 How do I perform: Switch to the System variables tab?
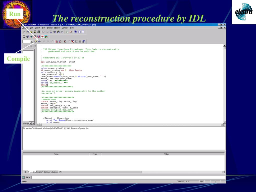[x=55, y=172]
